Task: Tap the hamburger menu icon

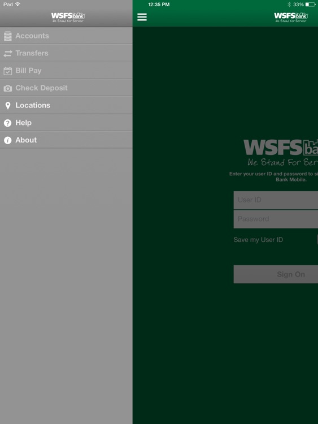Action: tap(142, 17)
